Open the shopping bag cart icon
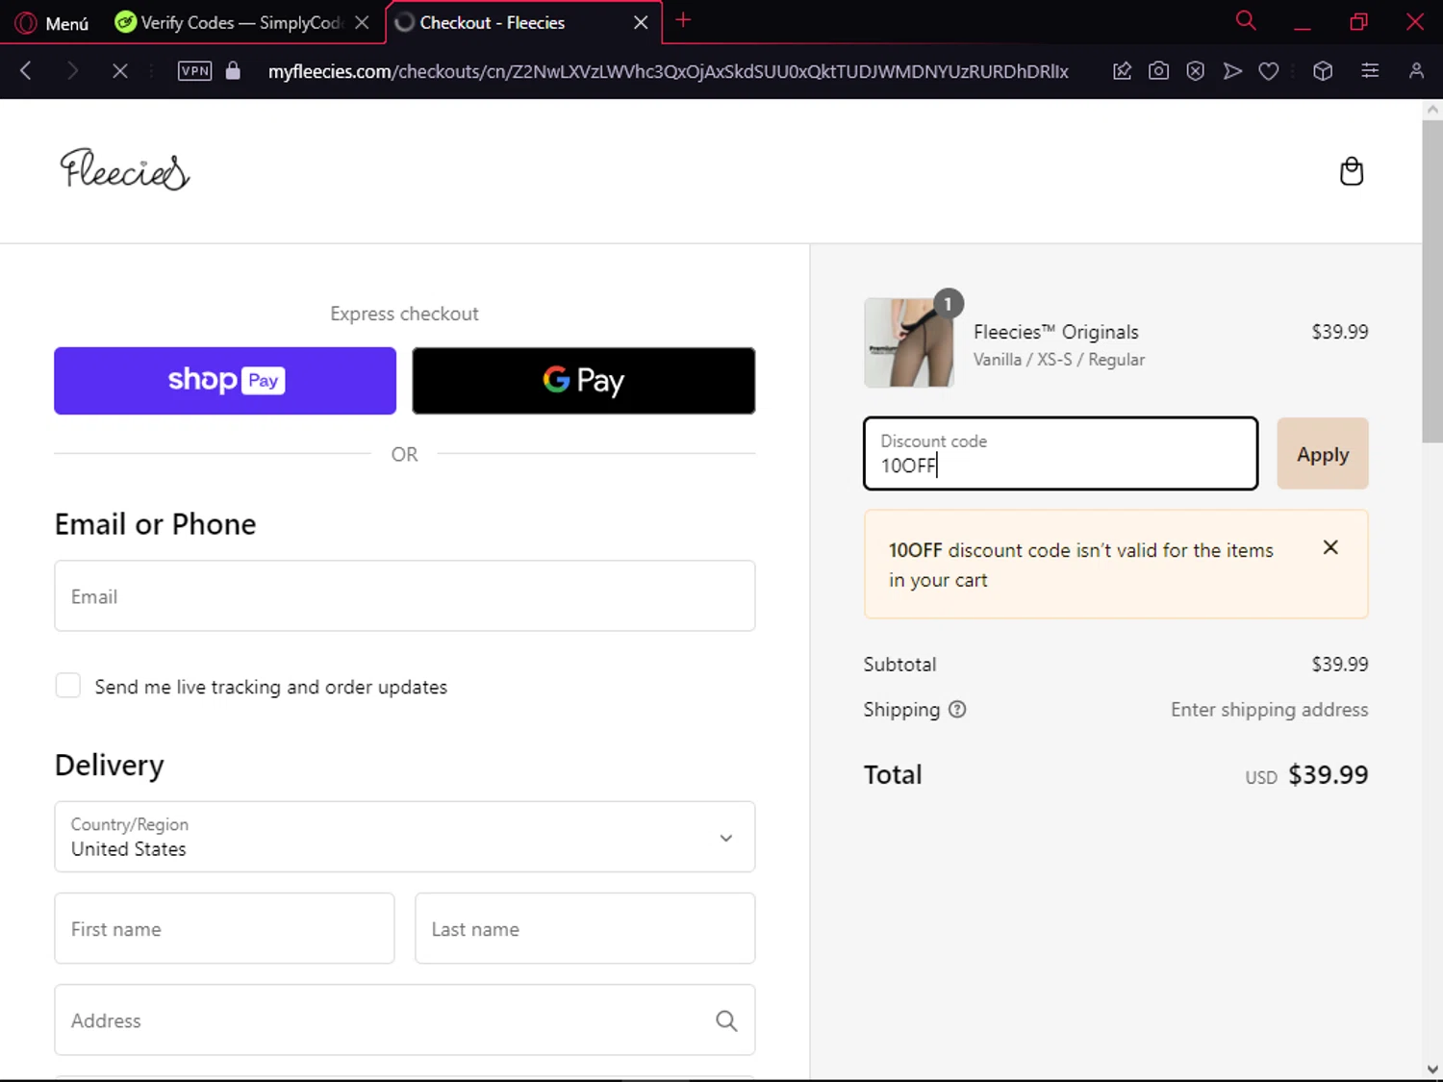1443x1082 pixels. (1352, 171)
